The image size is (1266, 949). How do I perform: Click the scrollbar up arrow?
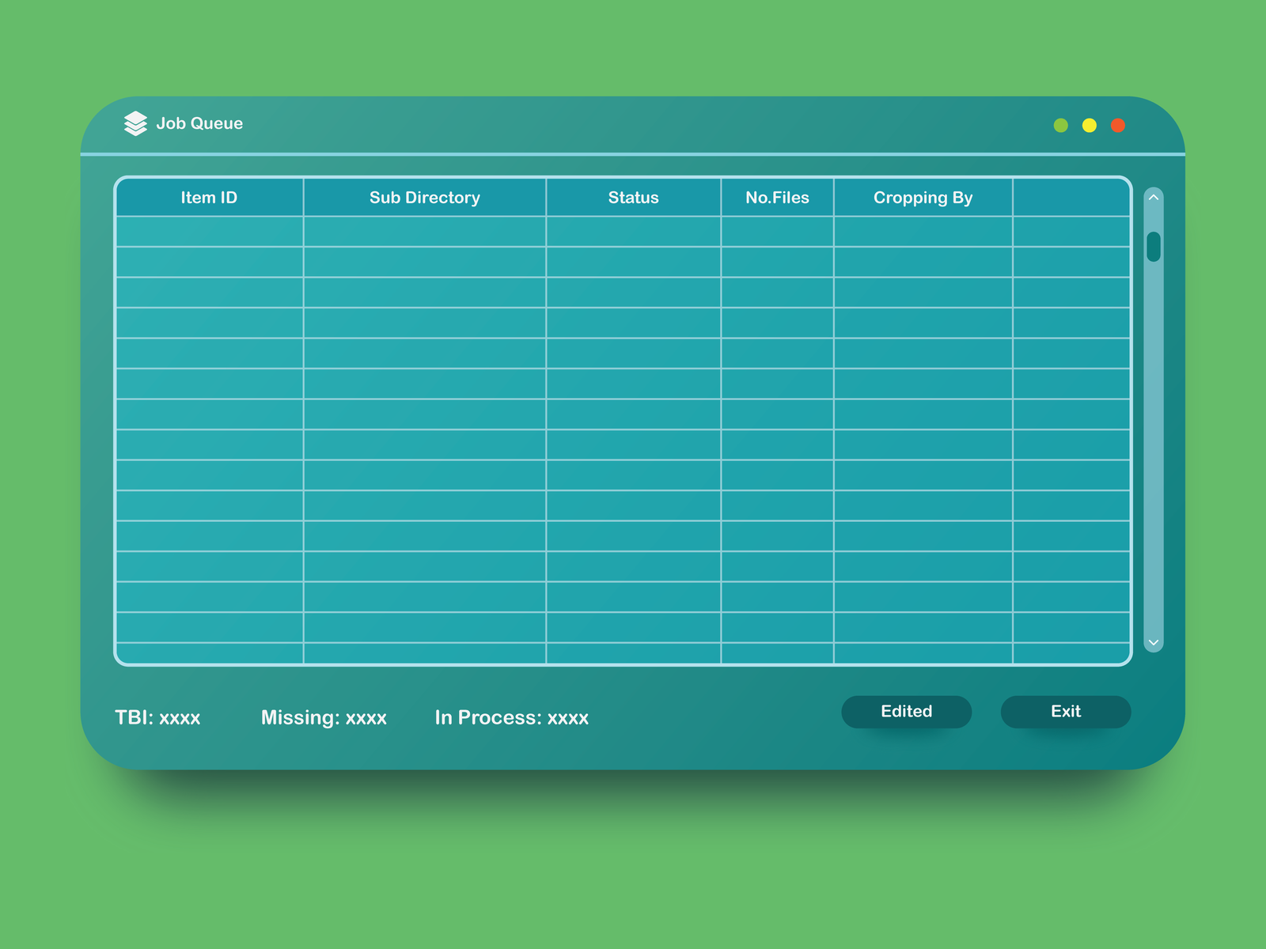[x=1154, y=198]
